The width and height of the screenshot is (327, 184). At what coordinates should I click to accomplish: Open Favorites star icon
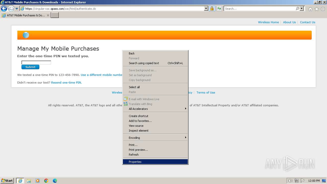317,9
